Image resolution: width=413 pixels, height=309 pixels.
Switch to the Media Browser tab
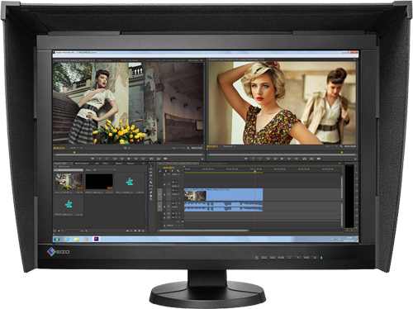point(82,164)
